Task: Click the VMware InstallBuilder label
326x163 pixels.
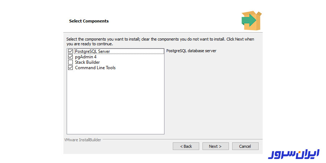Action: tap(83, 140)
